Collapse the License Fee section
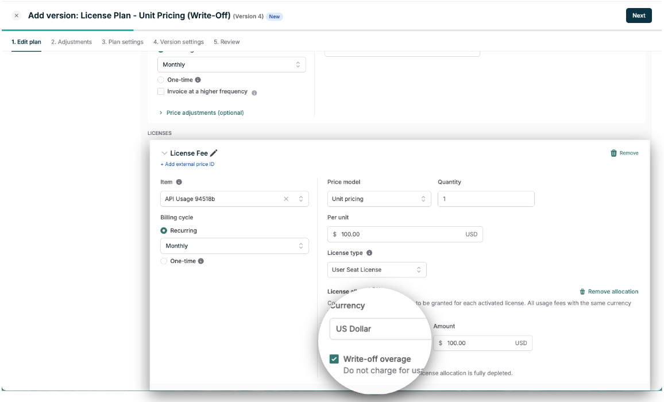The width and height of the screenshot is (664, 402). pos(164,153)
